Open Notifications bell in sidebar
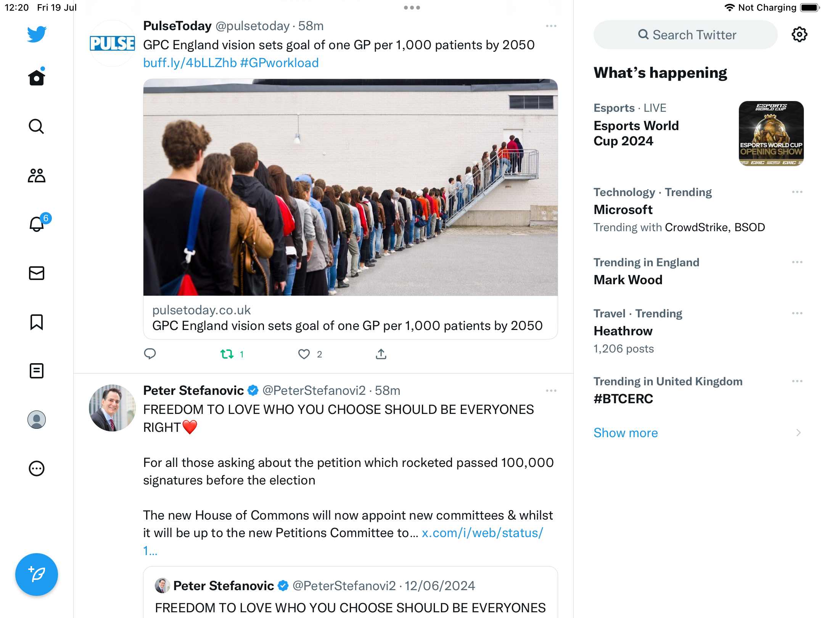 click(x=37, y=224)
